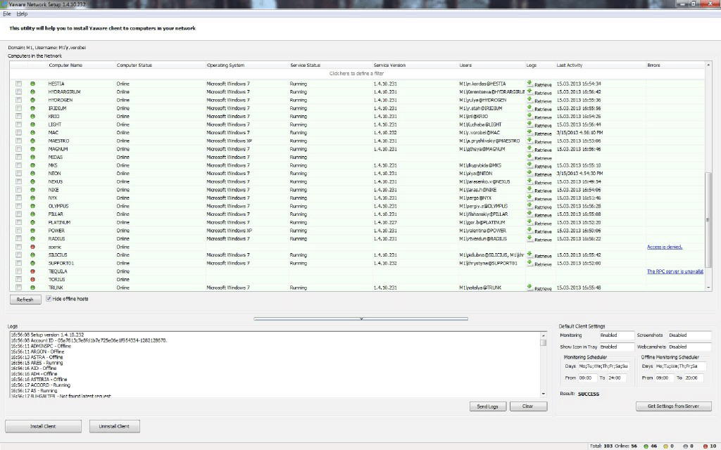Click the Send Logs button
This screenshot has width=721, height=450.
click(x=487, y=406)
